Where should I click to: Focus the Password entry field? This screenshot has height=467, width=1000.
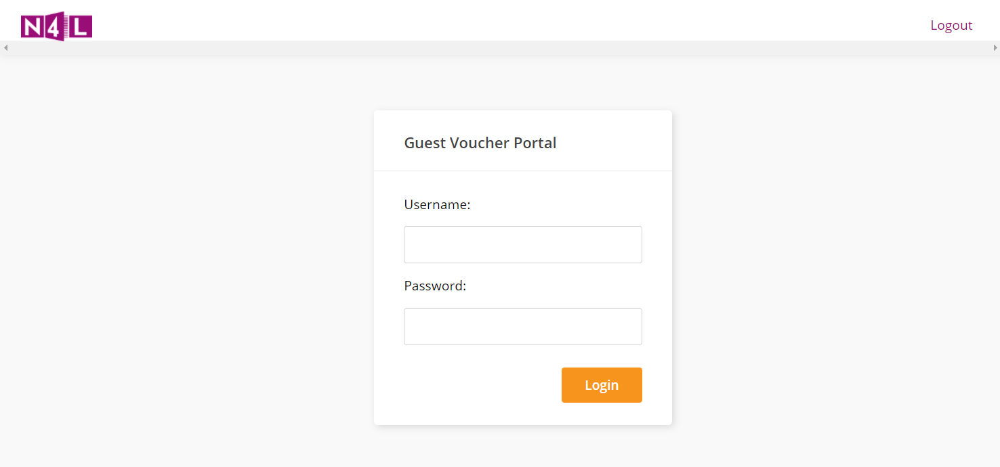pos(522,326)
